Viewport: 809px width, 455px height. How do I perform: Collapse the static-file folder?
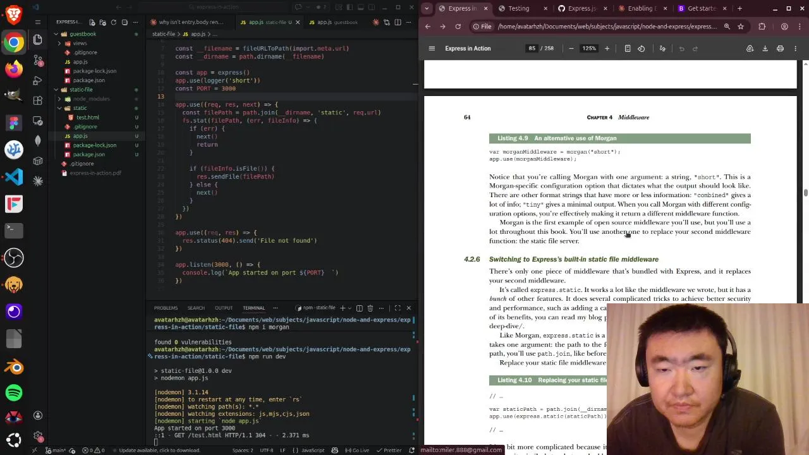click(x=81, y=90)
